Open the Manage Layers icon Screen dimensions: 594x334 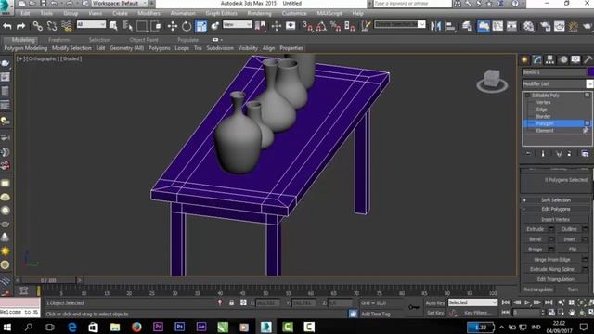tap(467, 26)
